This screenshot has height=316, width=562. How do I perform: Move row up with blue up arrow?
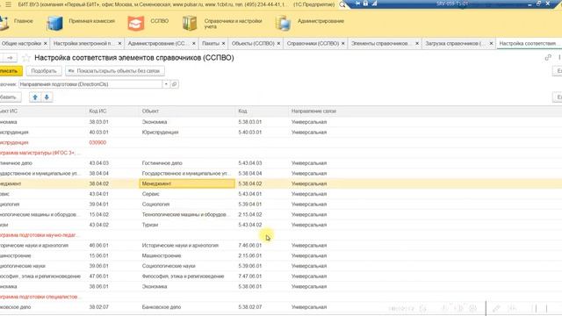pos(35,97)
